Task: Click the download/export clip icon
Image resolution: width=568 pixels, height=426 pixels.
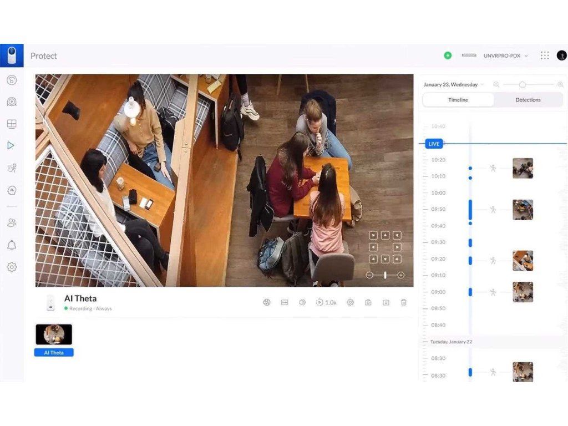Action: 386,302
